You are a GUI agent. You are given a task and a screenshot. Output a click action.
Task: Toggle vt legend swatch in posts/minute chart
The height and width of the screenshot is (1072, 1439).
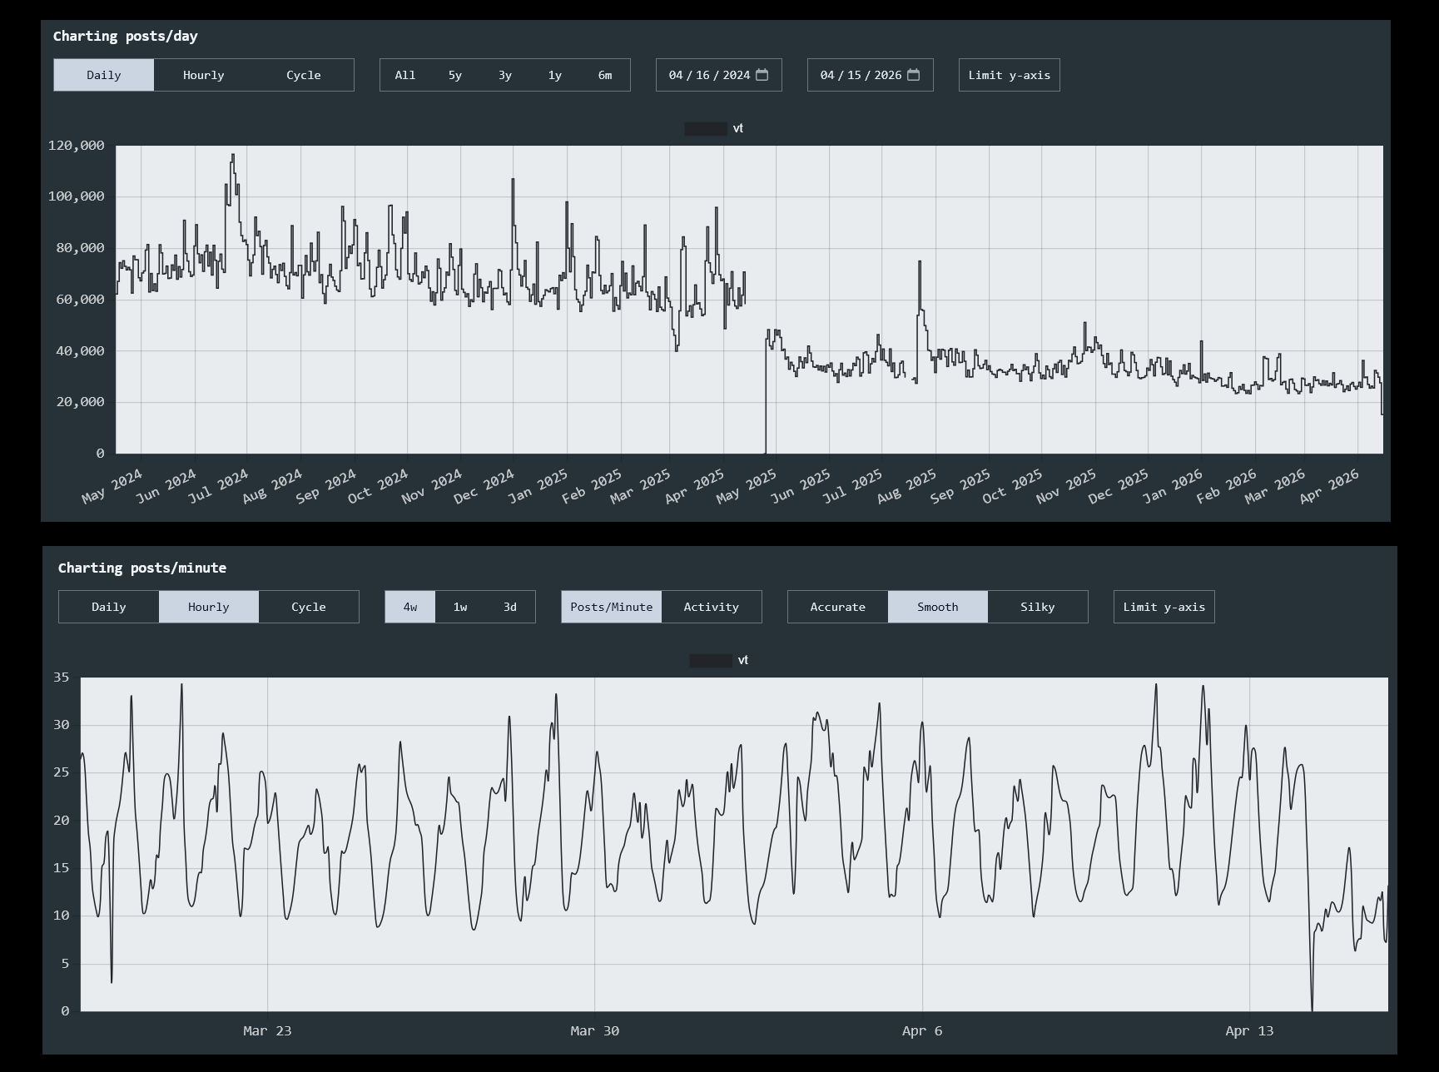[x=711, y=661]
